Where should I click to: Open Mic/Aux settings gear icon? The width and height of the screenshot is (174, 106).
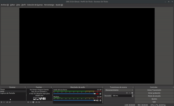tap(100, 100)
